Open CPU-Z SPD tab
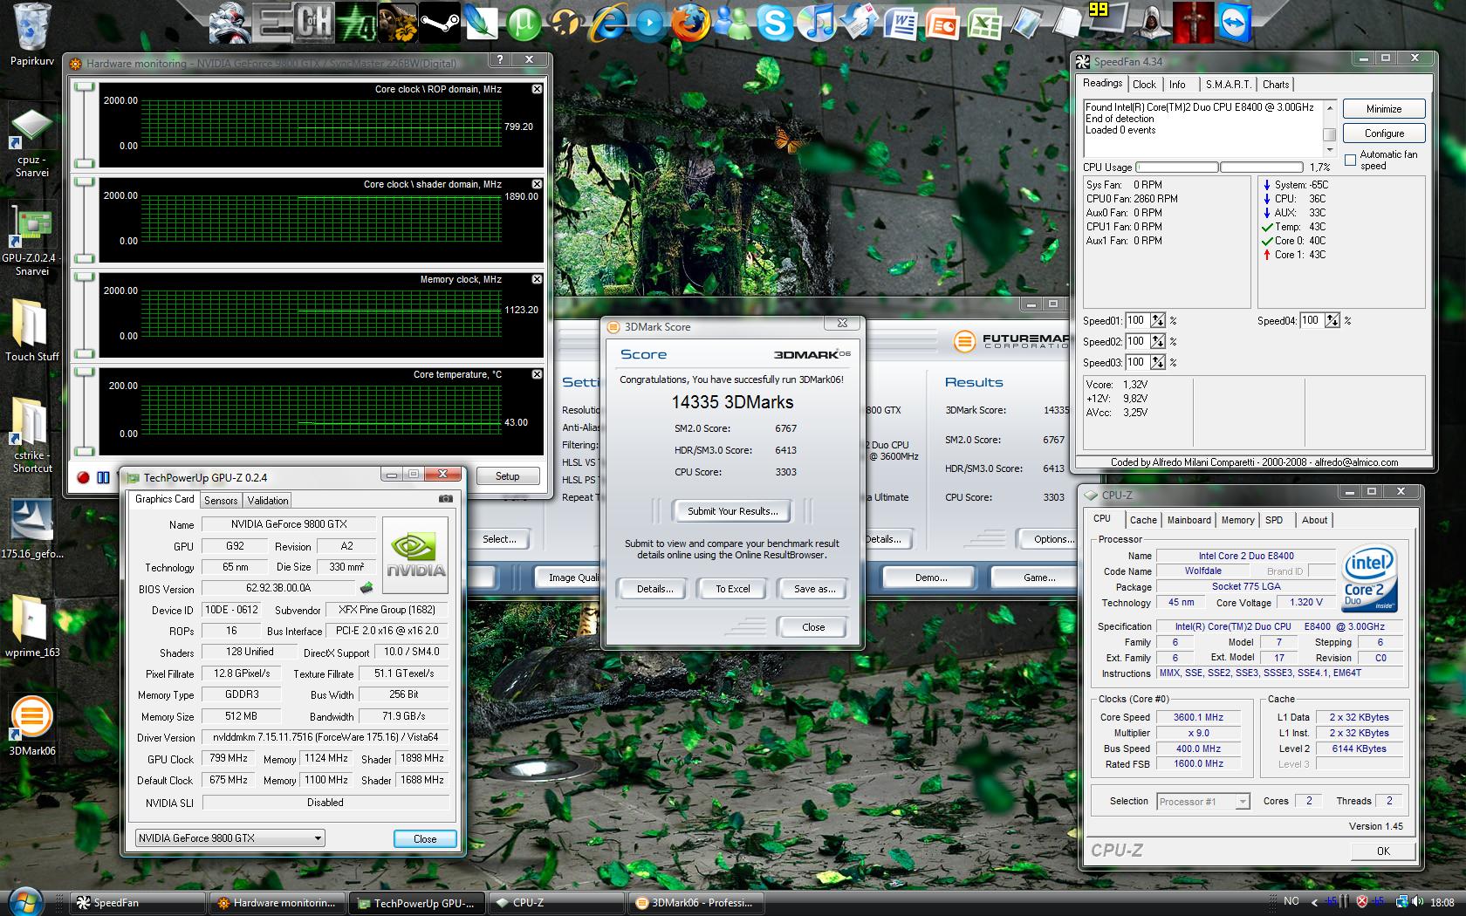 pos(1274,520)
